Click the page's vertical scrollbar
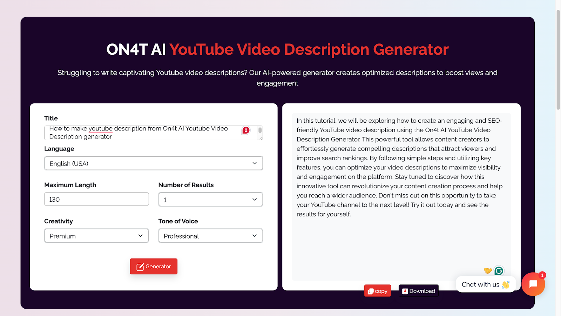 (x=558, y=60)
